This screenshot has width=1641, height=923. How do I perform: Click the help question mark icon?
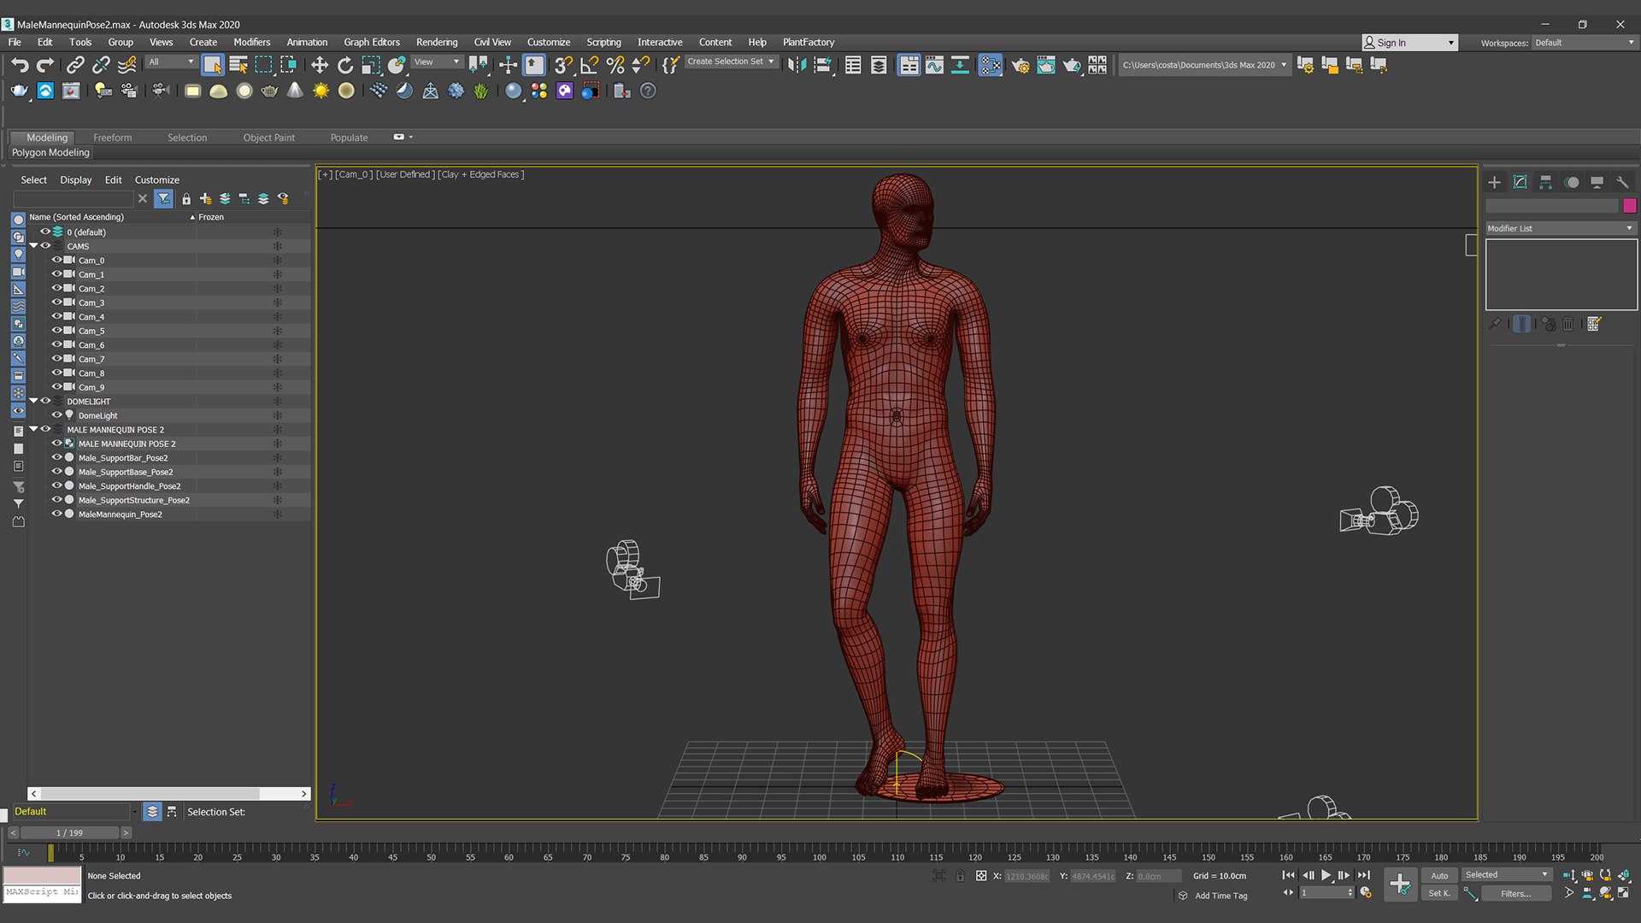[x=648, y=91]
